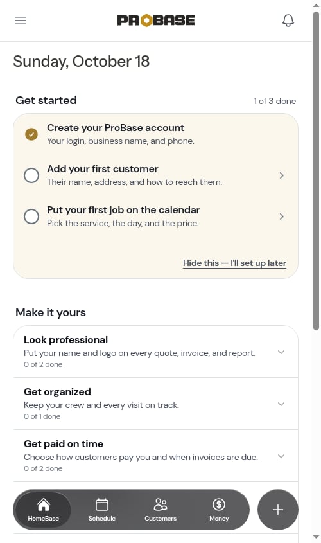Check the Put first job on calendar circle
The width and height of the screenshot is (321, 543).
point(31,217)
